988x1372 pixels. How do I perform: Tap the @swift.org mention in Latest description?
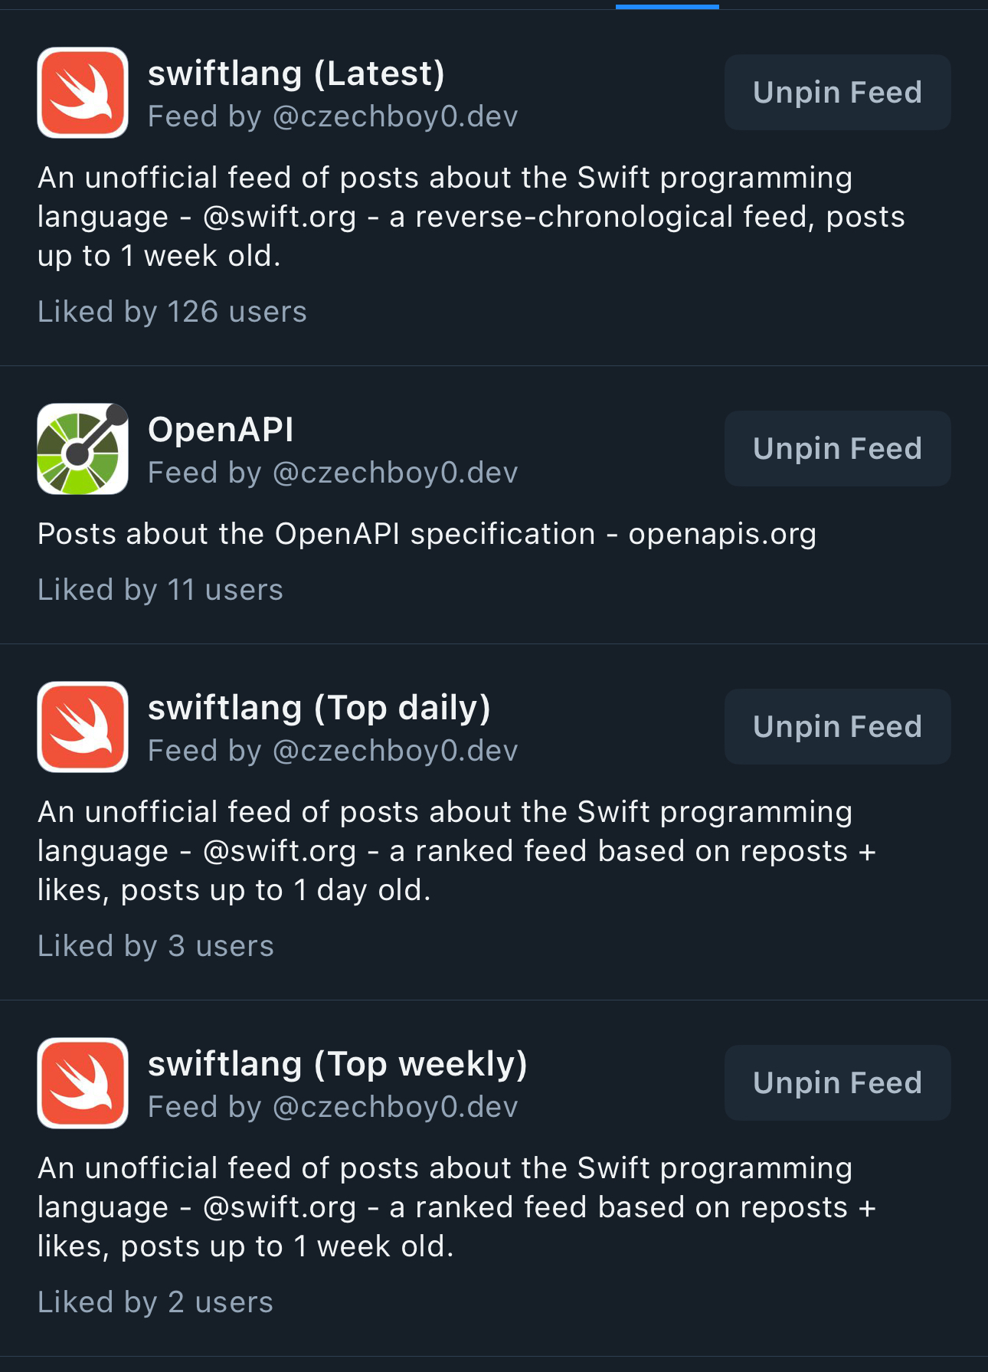click(x=280, y=218)
